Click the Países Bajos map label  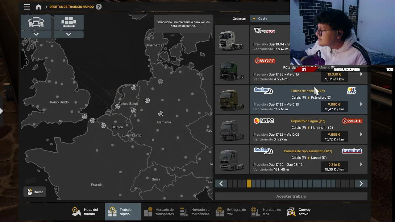pos(128,104)
